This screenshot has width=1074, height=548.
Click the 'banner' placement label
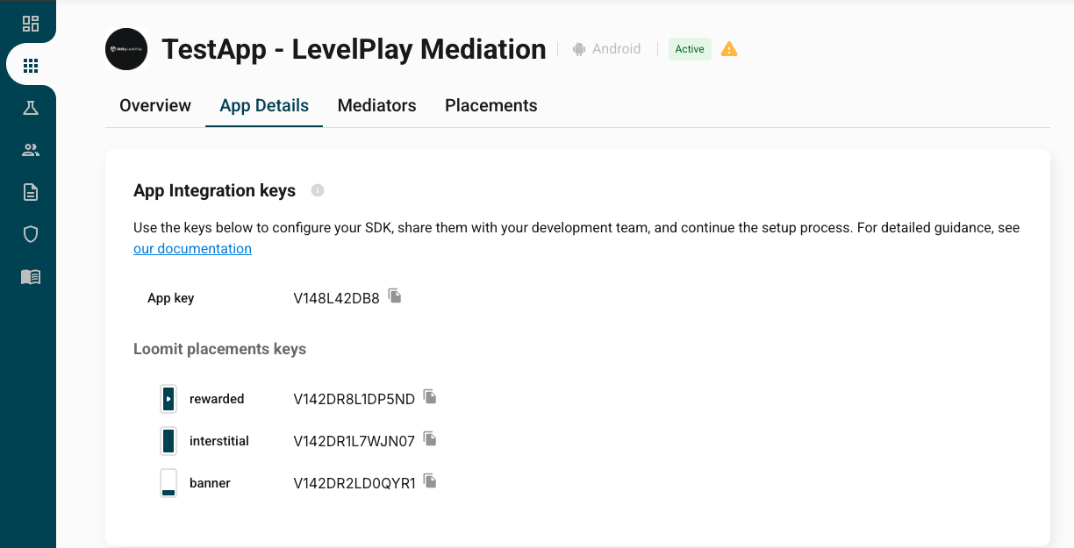[210, 483]
